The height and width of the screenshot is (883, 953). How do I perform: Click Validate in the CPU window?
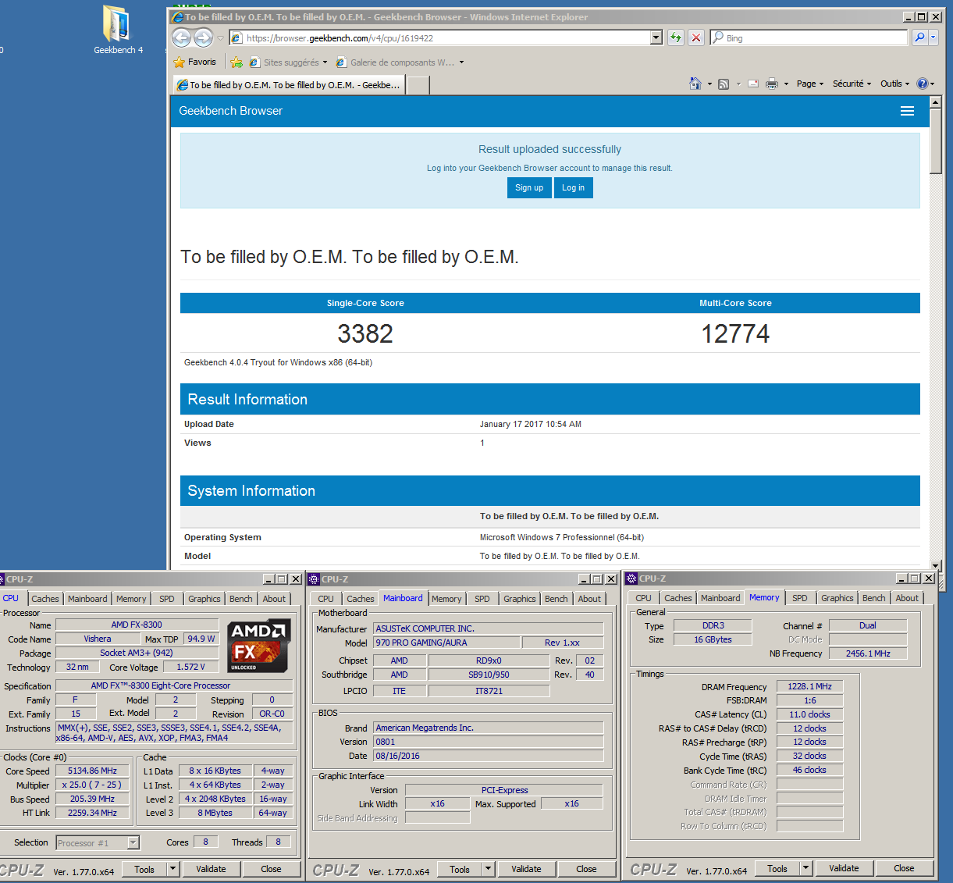point(211,869)
